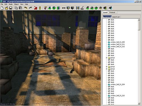Click the icon beside window_hall_01_010

tap(109, 96)
